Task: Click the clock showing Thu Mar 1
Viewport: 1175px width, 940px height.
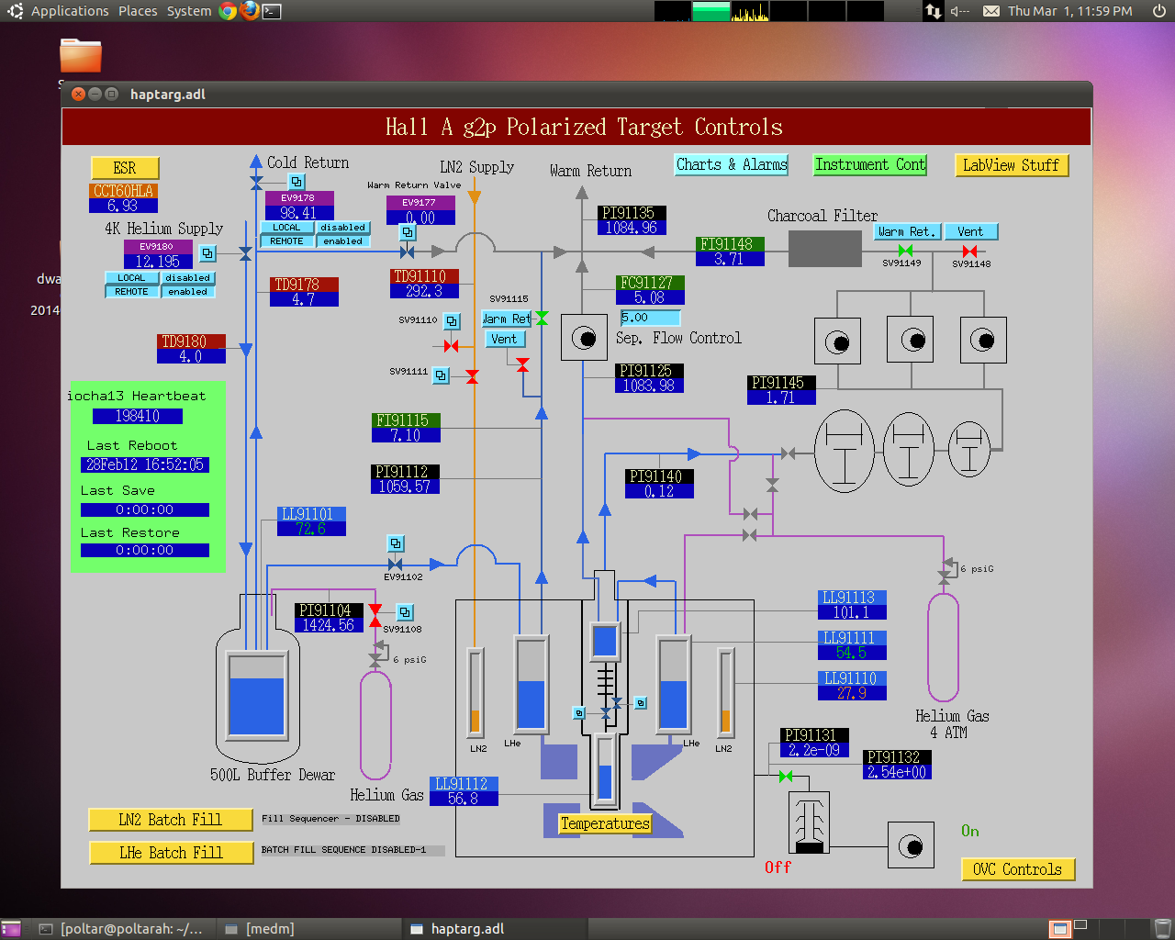Action: point(1069,11)
